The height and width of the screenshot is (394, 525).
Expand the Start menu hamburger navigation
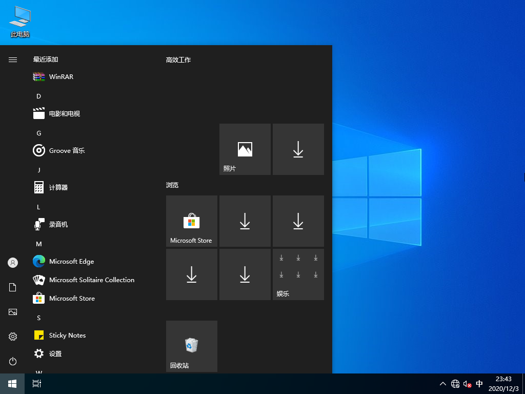point(13,60)
